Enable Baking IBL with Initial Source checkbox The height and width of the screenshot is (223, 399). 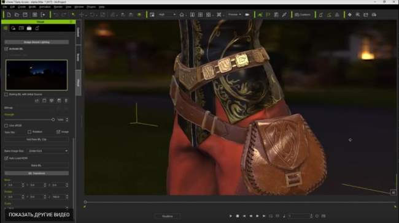point(6,94)
